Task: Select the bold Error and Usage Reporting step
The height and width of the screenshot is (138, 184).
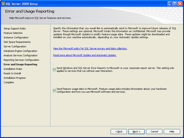Action: pos(20,64)
